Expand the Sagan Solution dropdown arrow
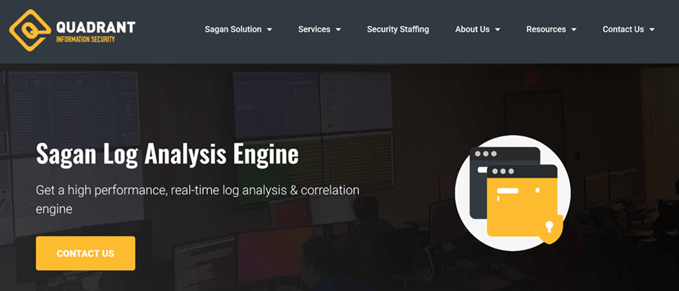Screen dimensions: 679x291 (x=269, y=30)
